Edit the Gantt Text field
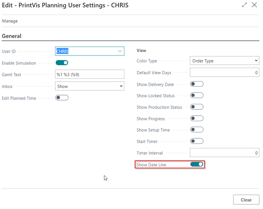The width and height of the screenshot is (263, 209). coord(90,74)
